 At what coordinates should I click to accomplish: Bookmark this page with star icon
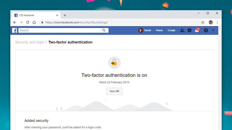[203, 23]
